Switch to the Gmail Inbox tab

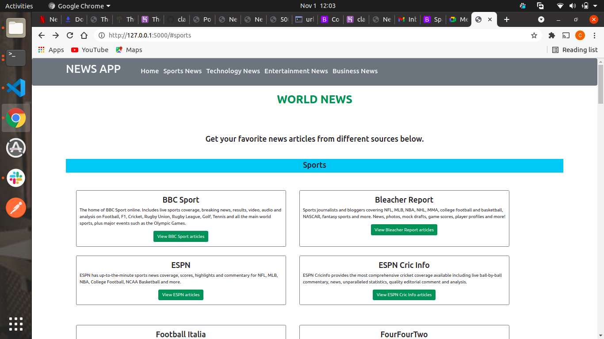coord(407,19)
